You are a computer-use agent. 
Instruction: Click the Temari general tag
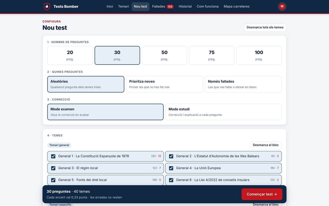point(59,145)
